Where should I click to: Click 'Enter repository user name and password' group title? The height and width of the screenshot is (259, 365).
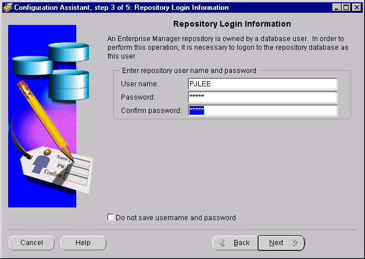189,71
